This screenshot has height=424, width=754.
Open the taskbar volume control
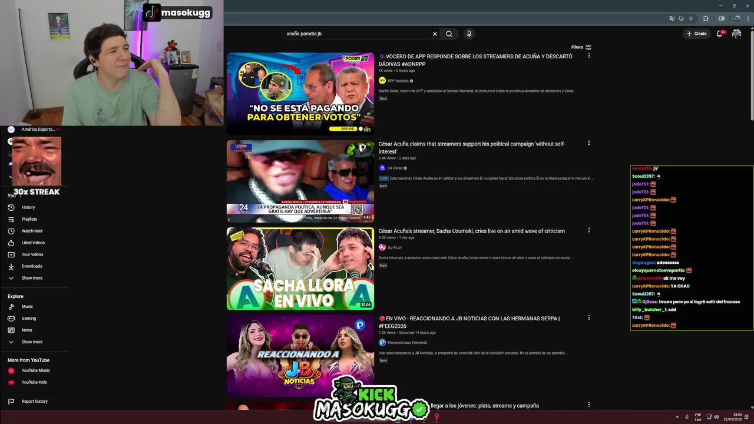(716, 417)
